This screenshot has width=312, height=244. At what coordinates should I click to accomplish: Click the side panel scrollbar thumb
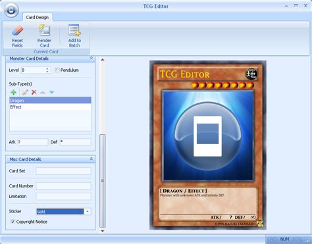[x=102, y=181]
